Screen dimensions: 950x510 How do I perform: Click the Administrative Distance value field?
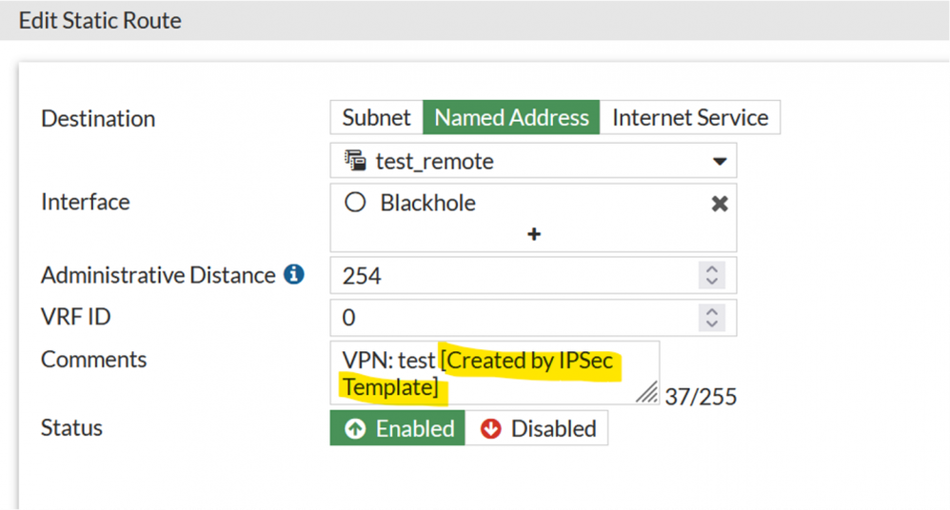tap(514, 276)
